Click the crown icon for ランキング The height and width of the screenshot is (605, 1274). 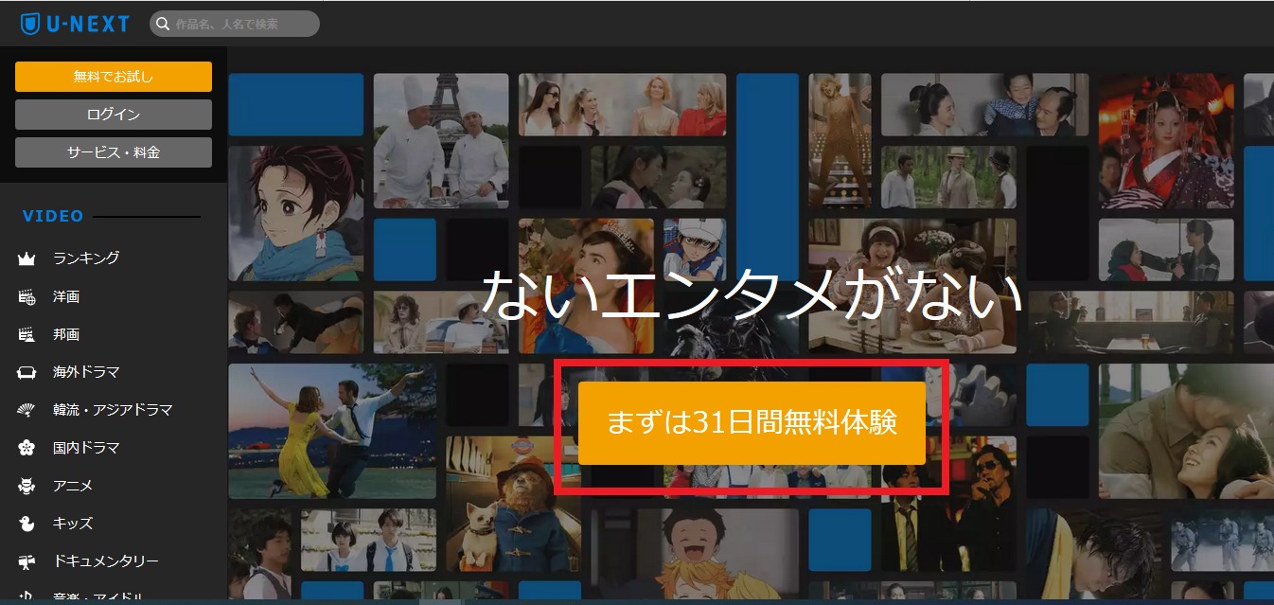click(27, 258)
